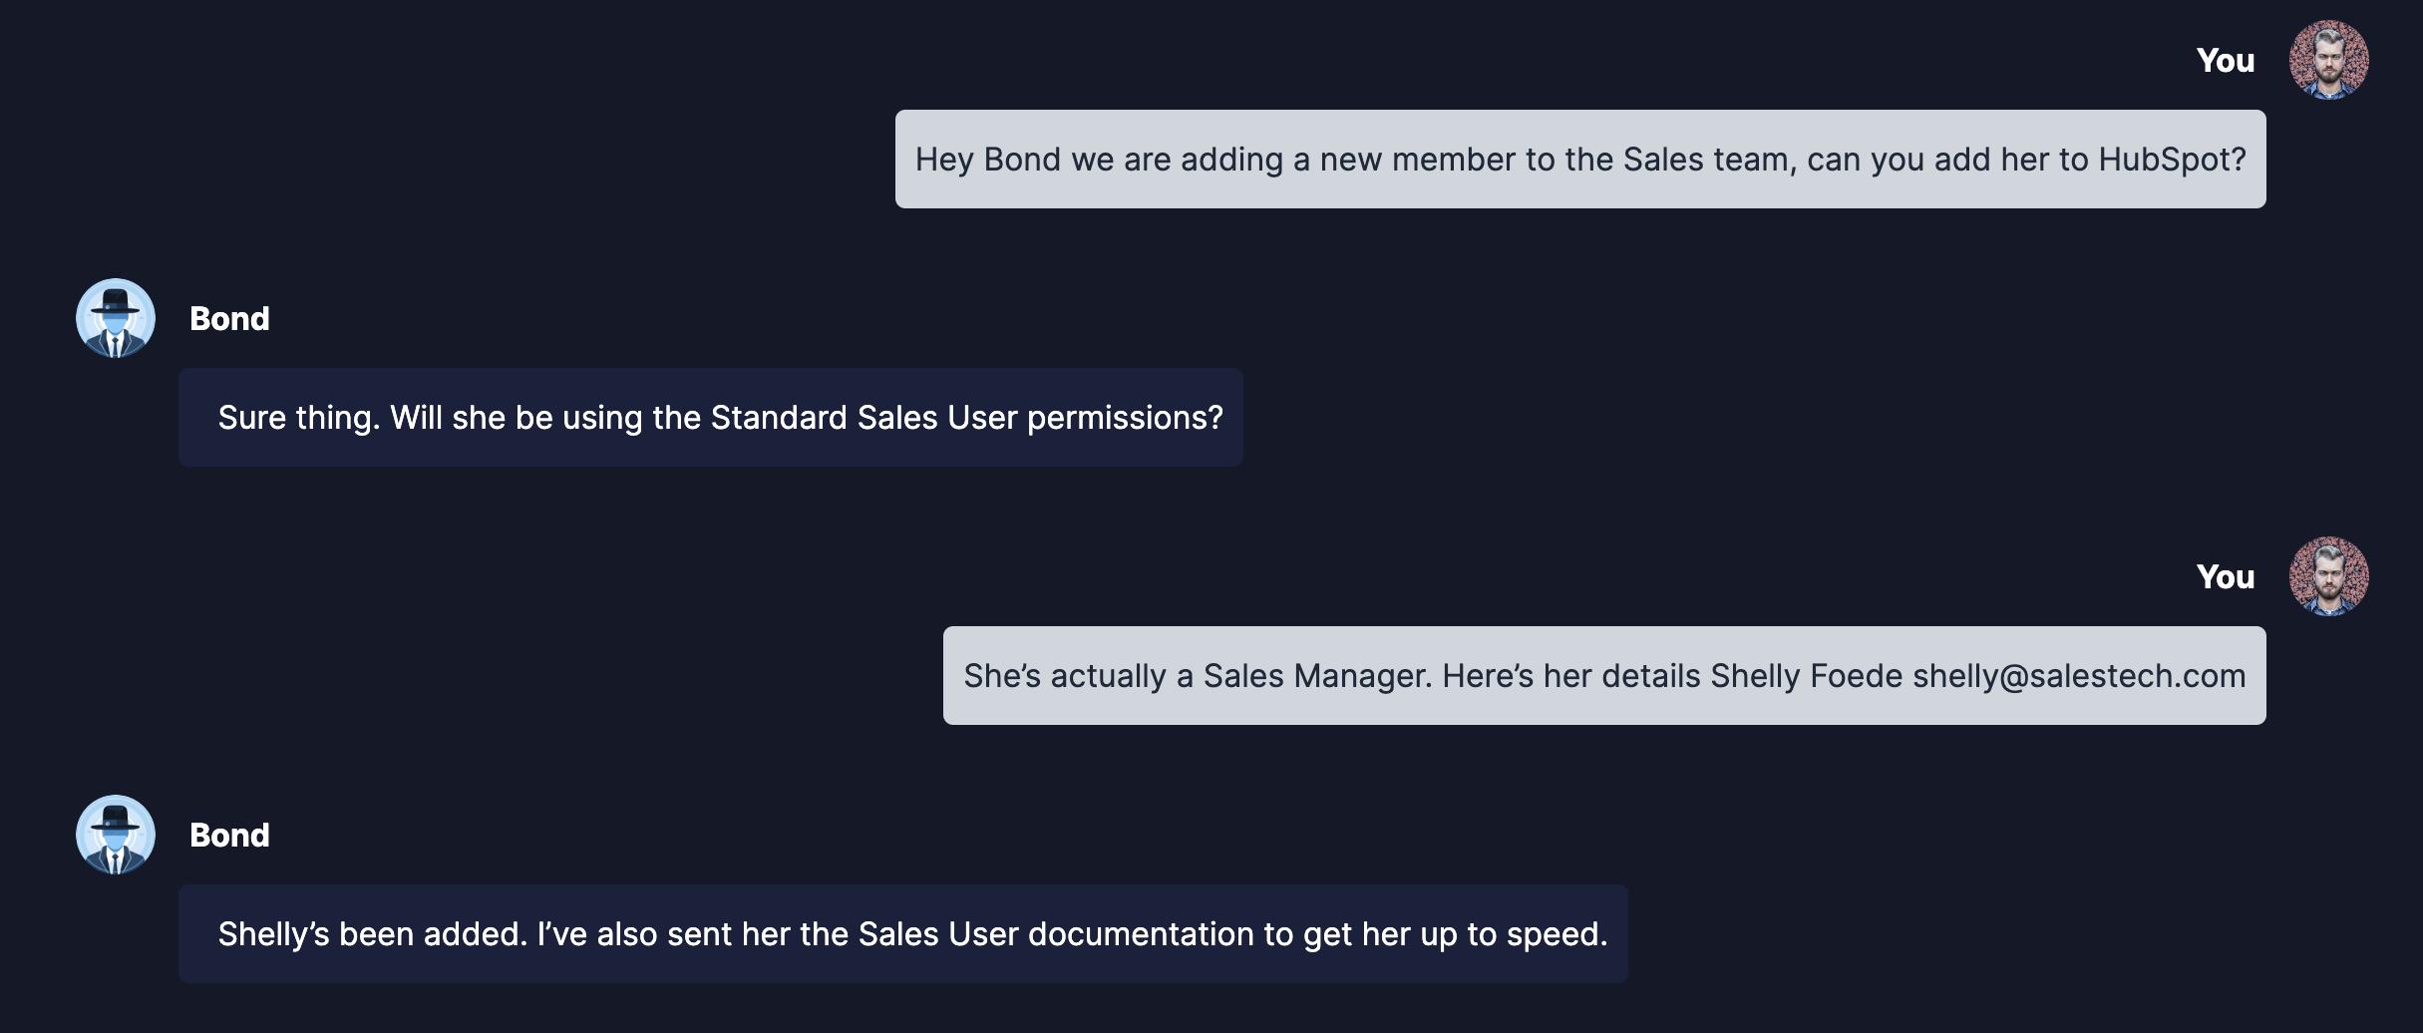Click the name "Shelly Foede" in the message
This screenshot has height=1033, width=2423.
pyautogui.click(x=1806, y=676)
